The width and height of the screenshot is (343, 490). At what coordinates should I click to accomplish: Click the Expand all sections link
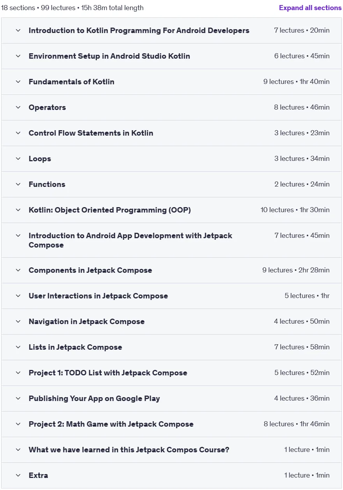[x=310, y=8]
